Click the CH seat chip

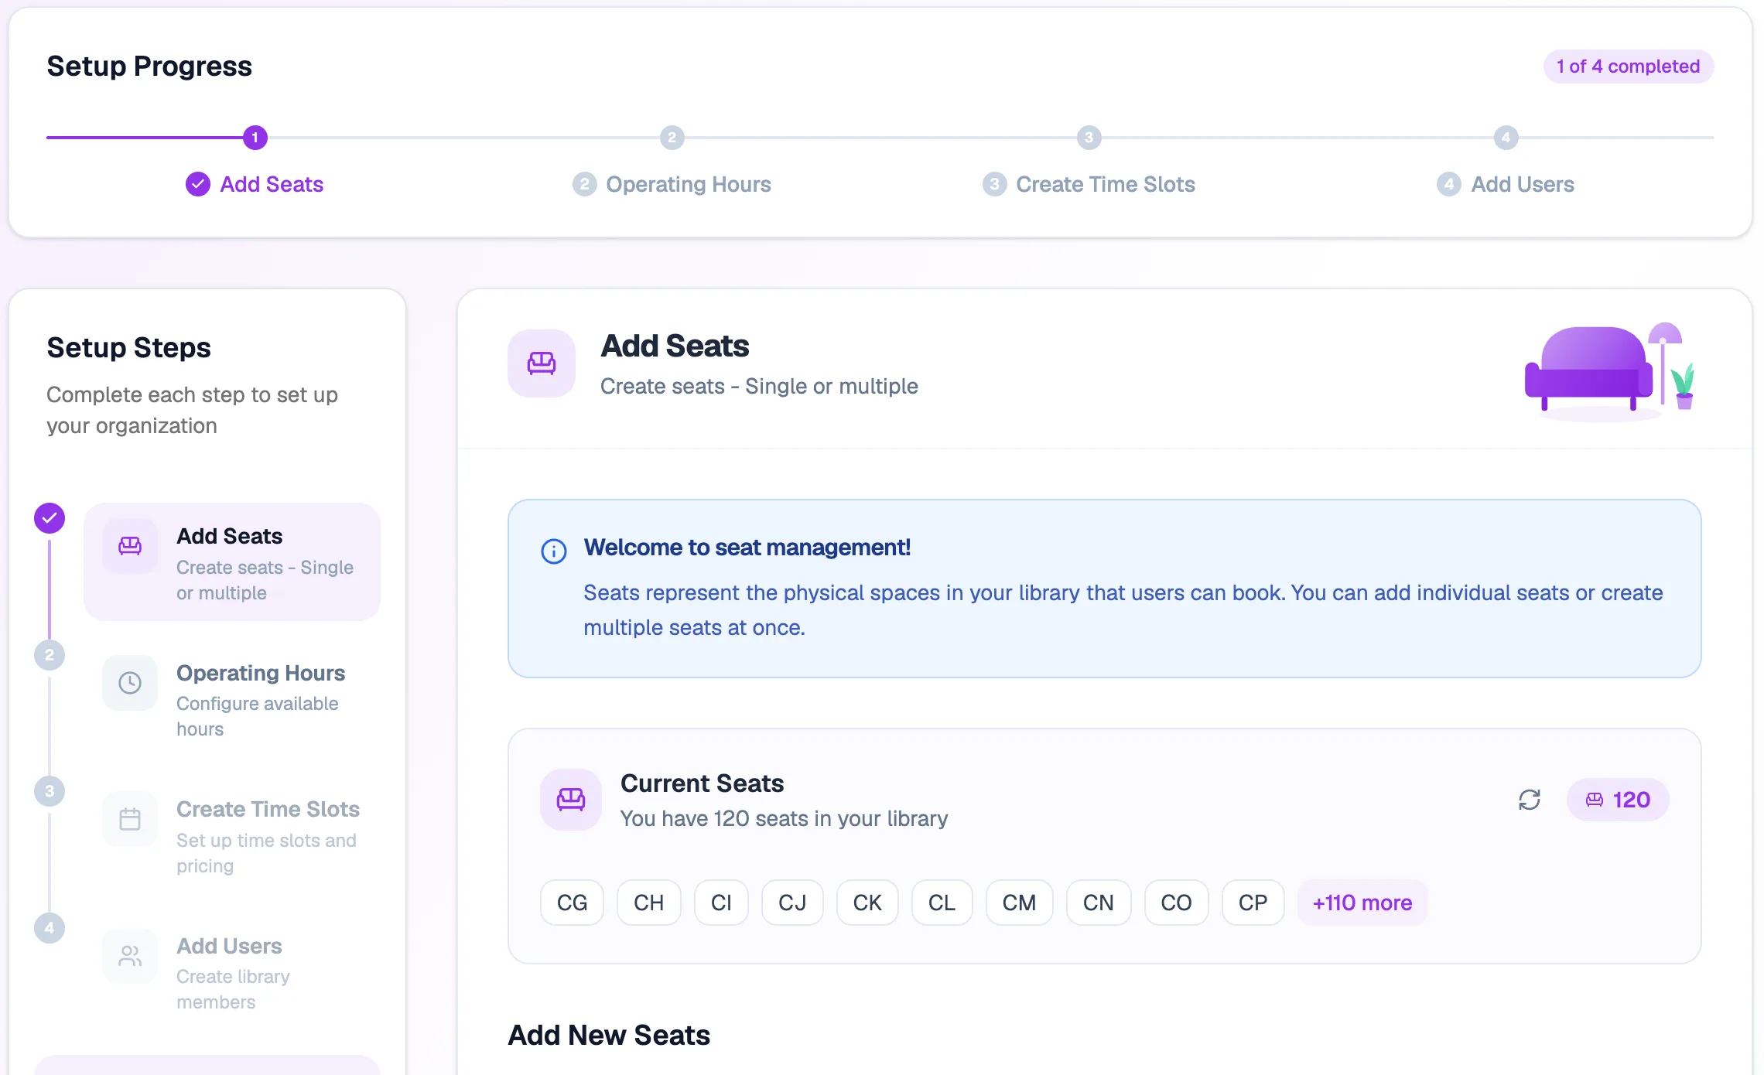tap(648, 903)
